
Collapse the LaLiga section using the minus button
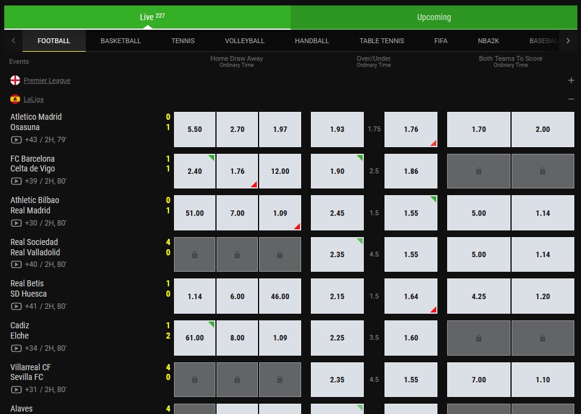571,99
